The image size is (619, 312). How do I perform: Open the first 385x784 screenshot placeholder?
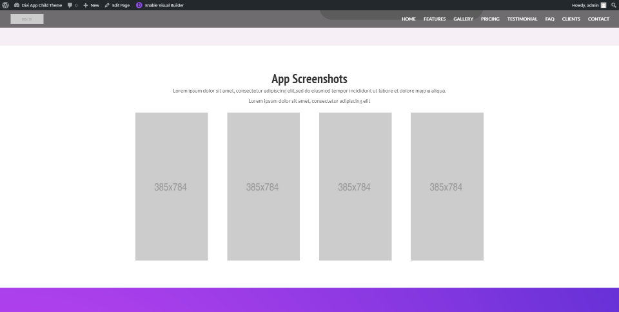(x=172, y=187)
